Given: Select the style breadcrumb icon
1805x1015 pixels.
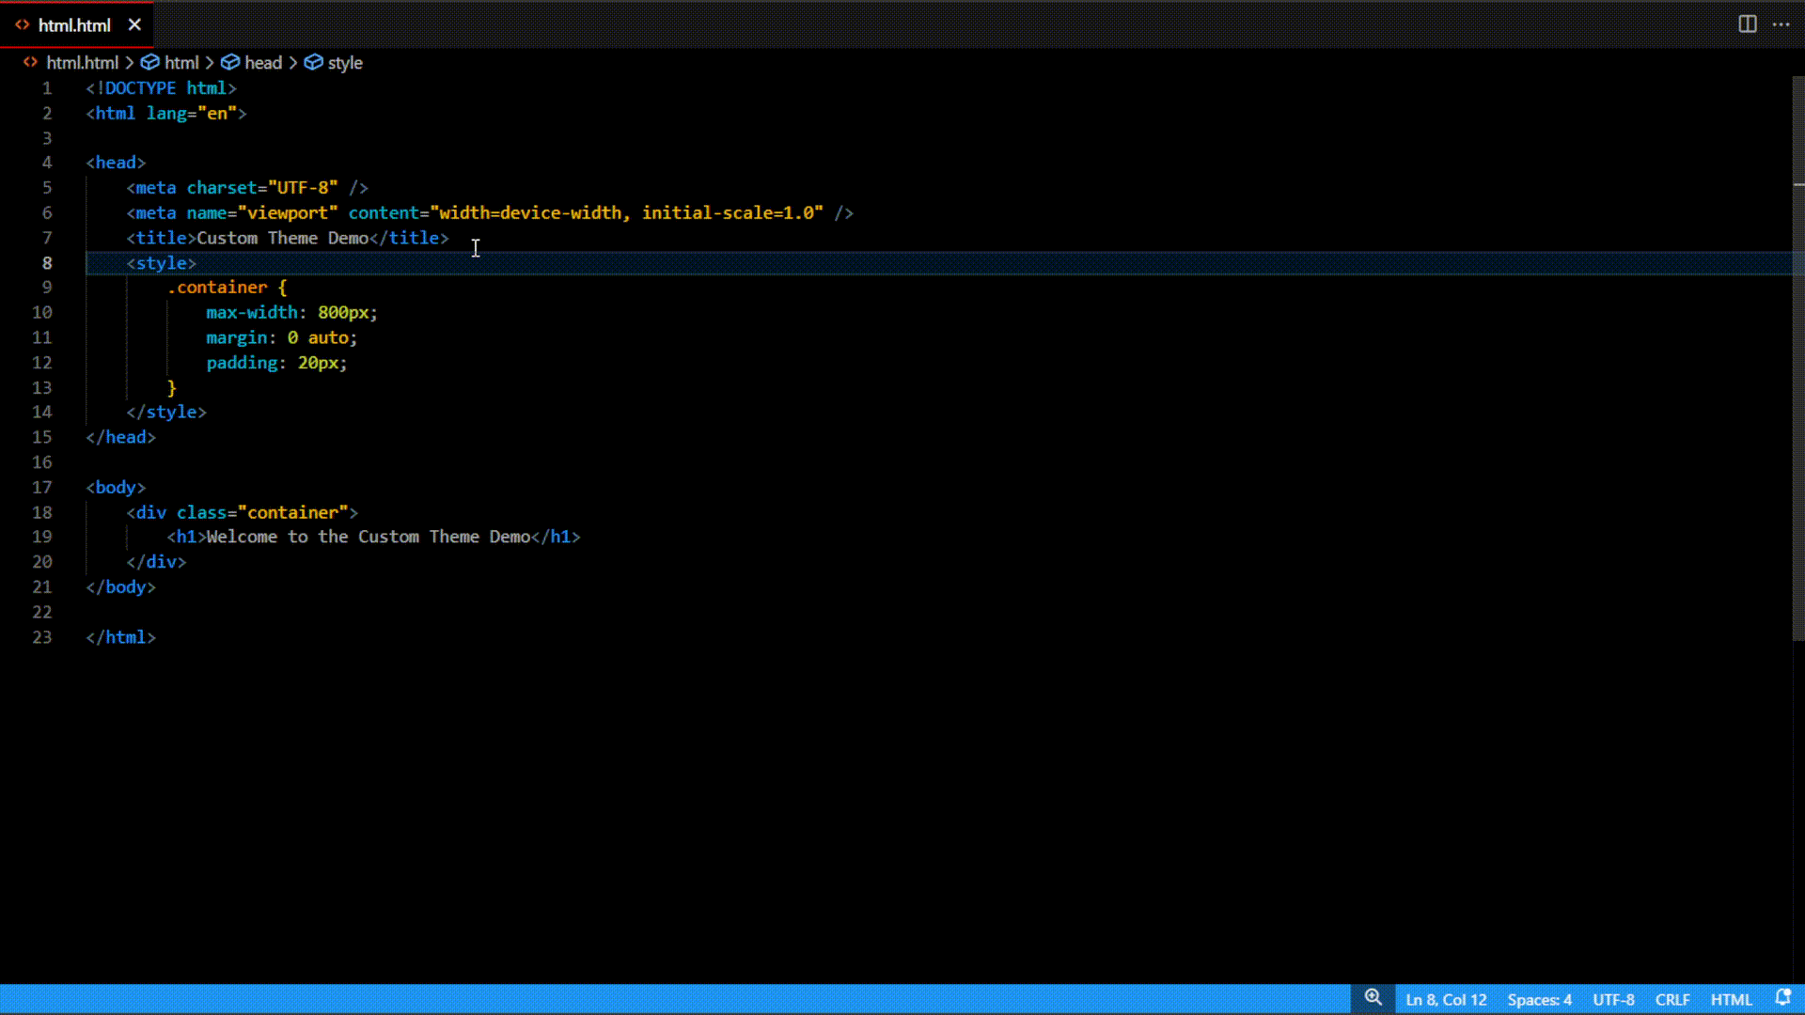Looking at the screenshot, I should tap(314, 62).
